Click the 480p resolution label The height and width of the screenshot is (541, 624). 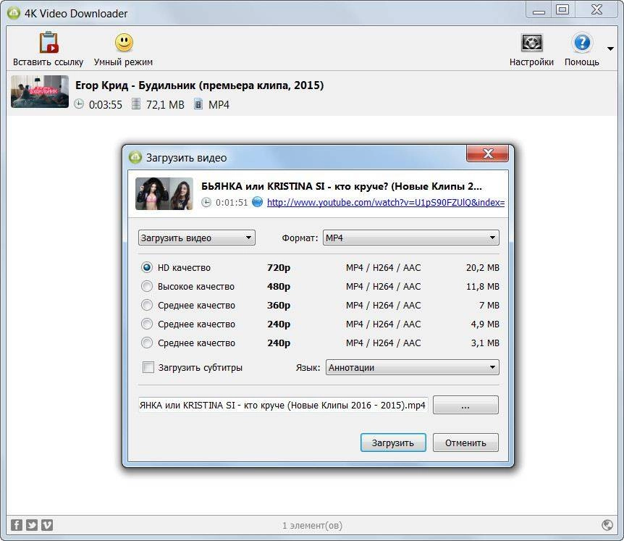[279, 286]
